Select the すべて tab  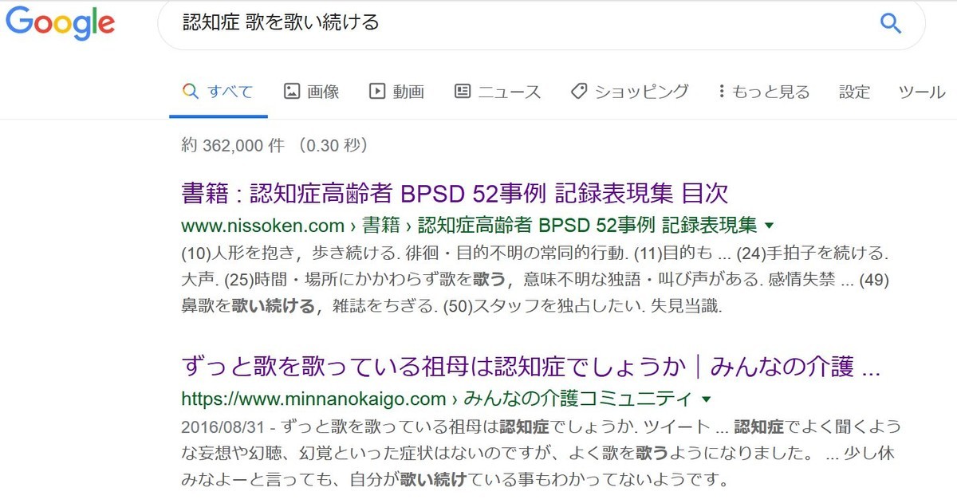pos(218,92)
